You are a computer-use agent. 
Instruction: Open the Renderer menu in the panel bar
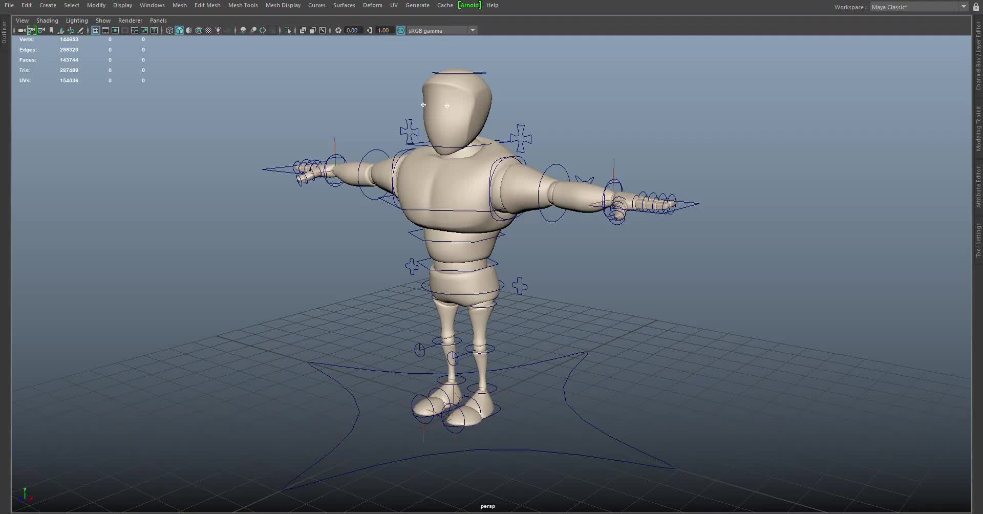tap(130, 20)
